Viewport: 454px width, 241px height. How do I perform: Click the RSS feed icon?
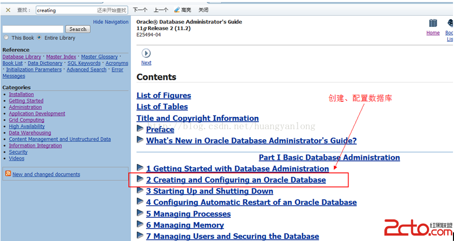tap(8, 173)
